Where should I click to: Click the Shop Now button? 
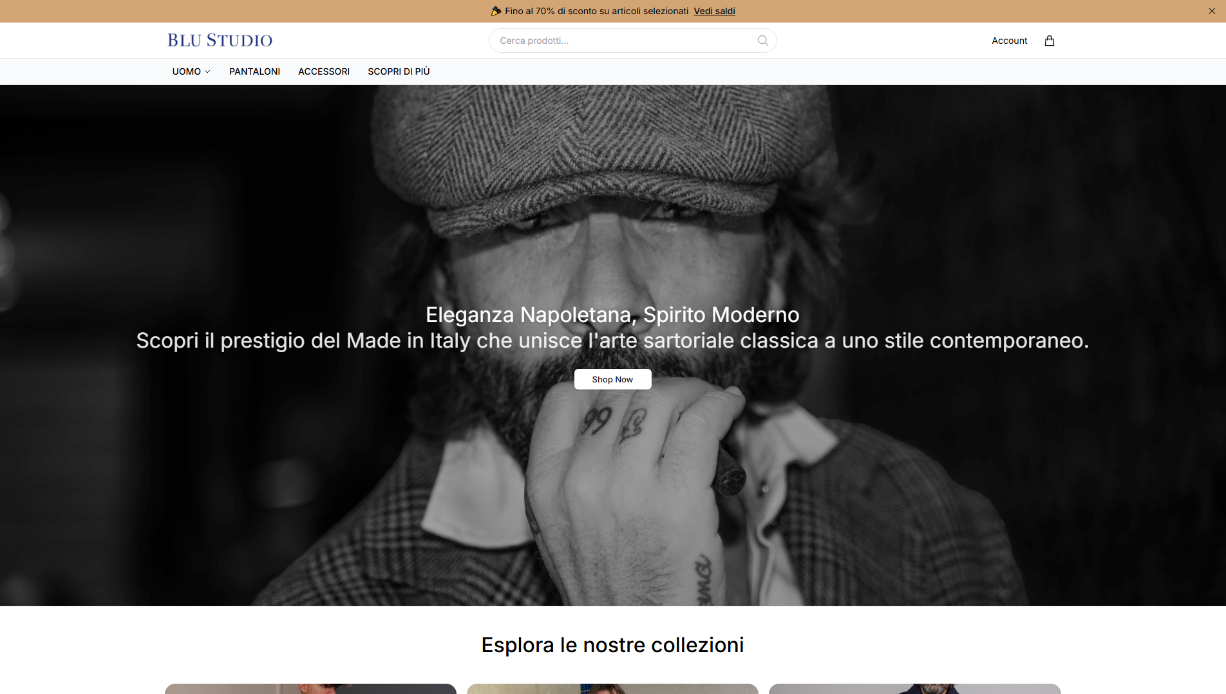point(612,379)
